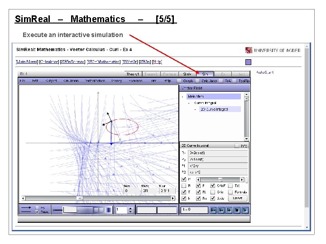The width and height of the screenshot is (326, 244).
Task: Click the rewind playback button
Action: click(221, 210)
